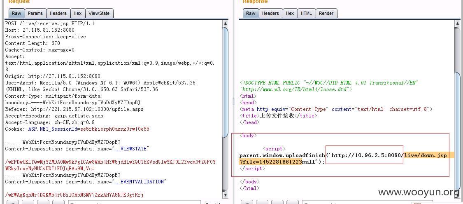The width and height of the screenshot is (463, 204).
Task: Click the 'Accept-Encoding: gzip,deflate,sdch' line
Action: coord(54,116)
